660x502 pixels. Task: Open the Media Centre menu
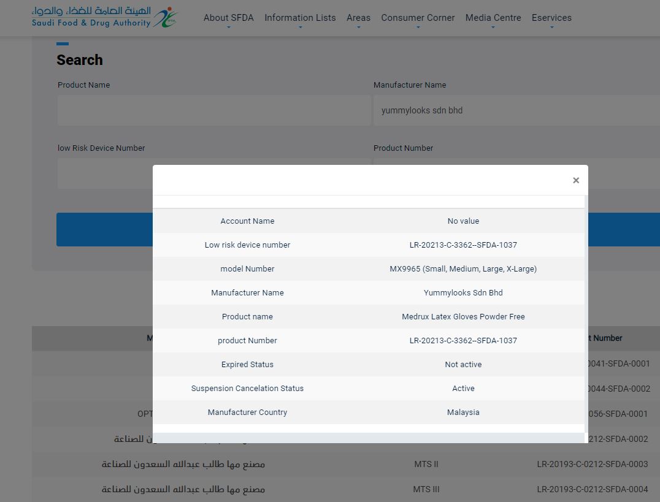coord(493,18)
